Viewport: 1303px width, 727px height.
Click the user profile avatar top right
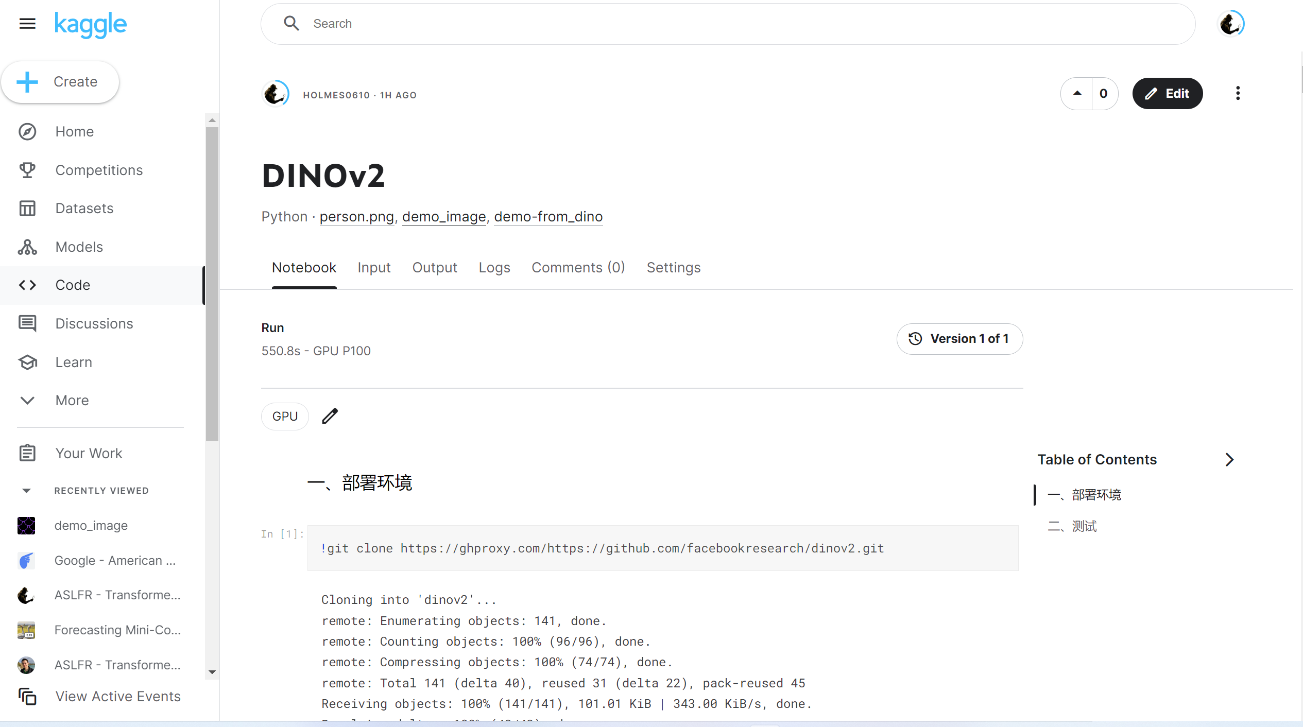1230,24
